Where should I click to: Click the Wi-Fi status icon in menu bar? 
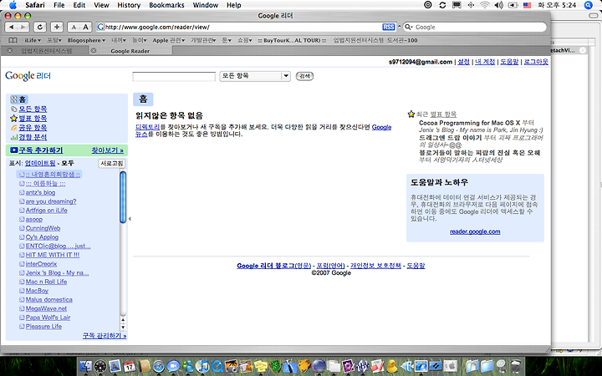485,5
